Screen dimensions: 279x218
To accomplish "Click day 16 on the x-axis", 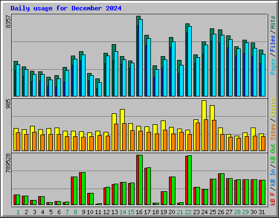I will [139, 212].
